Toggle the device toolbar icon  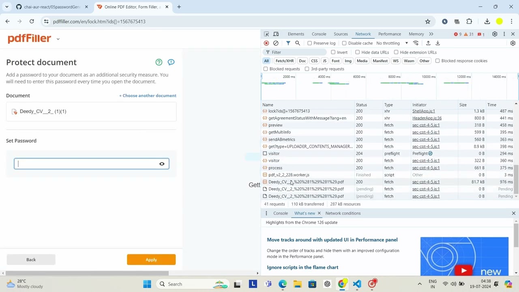[276, 34]
